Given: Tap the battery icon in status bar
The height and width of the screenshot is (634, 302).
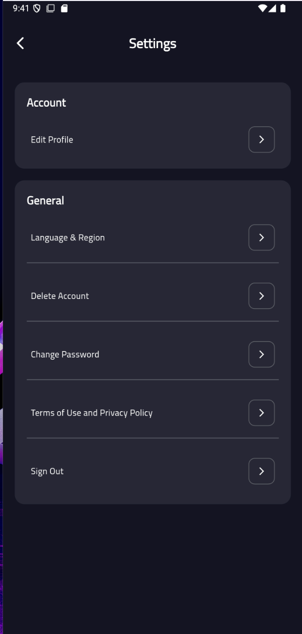Looking at the screenshot, I should 283,9.
